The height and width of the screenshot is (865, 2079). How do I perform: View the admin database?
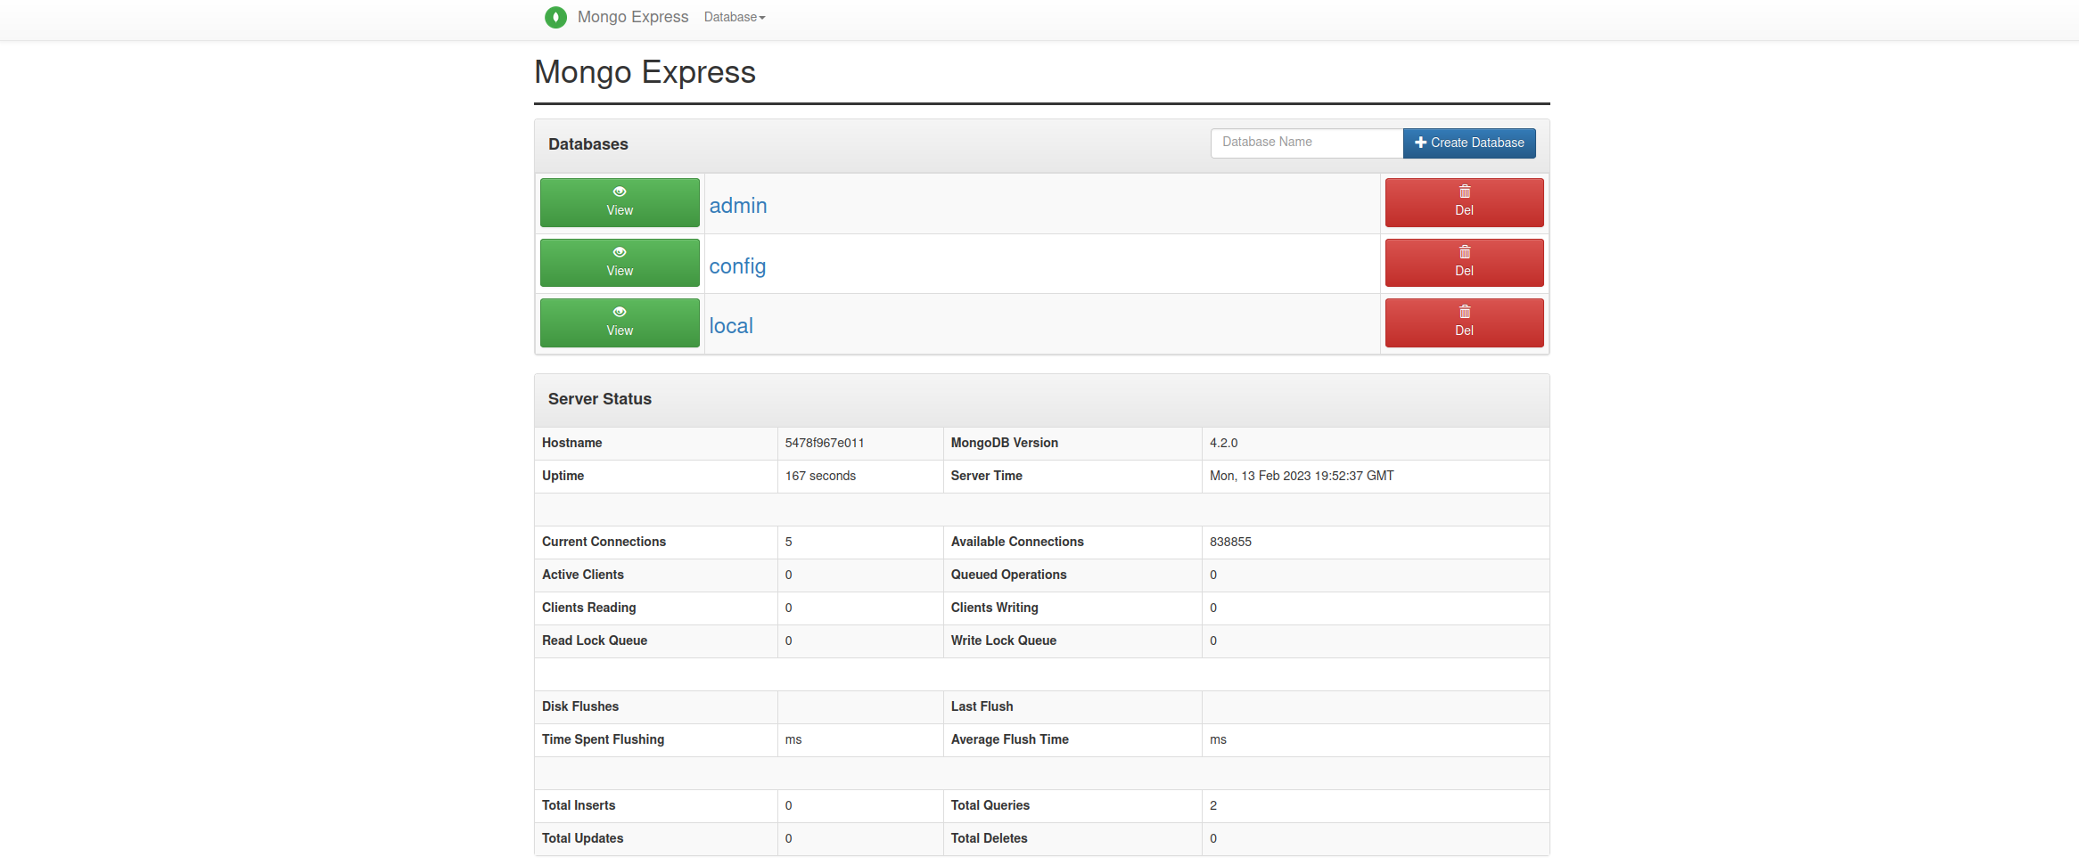click(620, 202)
